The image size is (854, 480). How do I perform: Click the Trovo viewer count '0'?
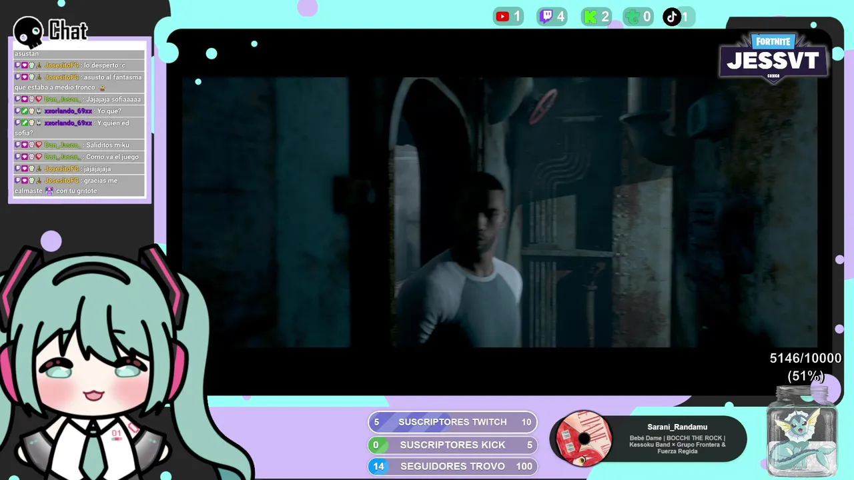647,17
